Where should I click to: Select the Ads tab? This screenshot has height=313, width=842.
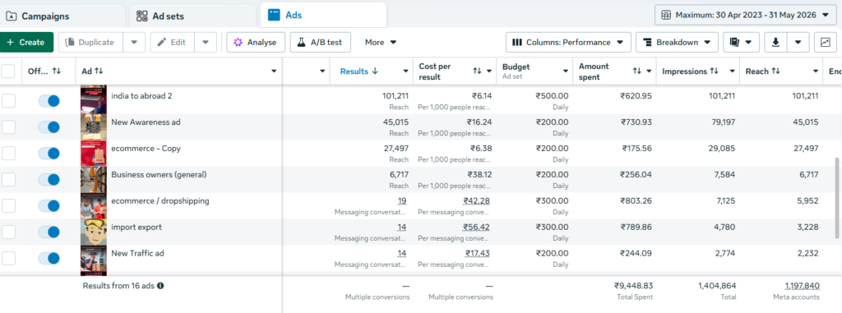point(323,15)
